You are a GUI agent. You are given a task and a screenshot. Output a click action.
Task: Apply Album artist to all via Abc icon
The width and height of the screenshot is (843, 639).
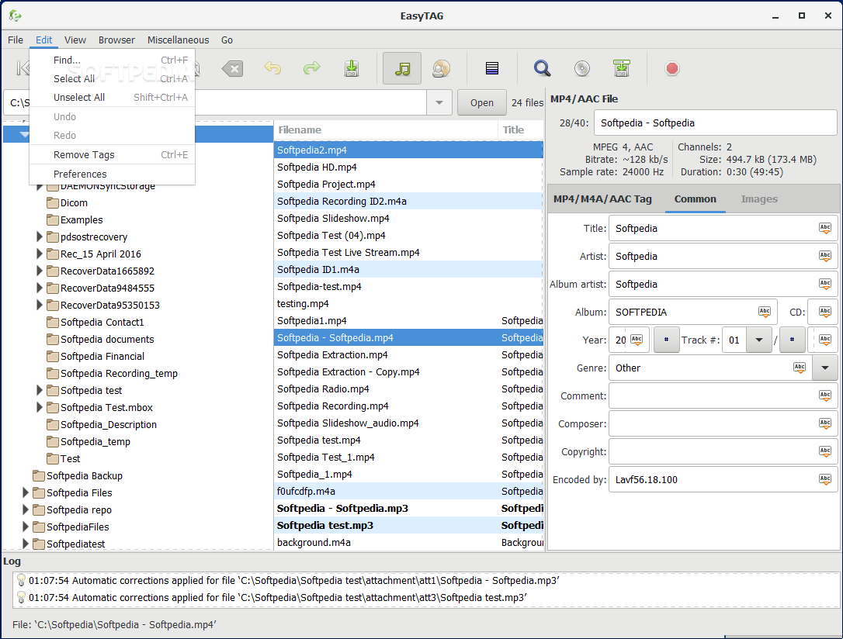824,284
